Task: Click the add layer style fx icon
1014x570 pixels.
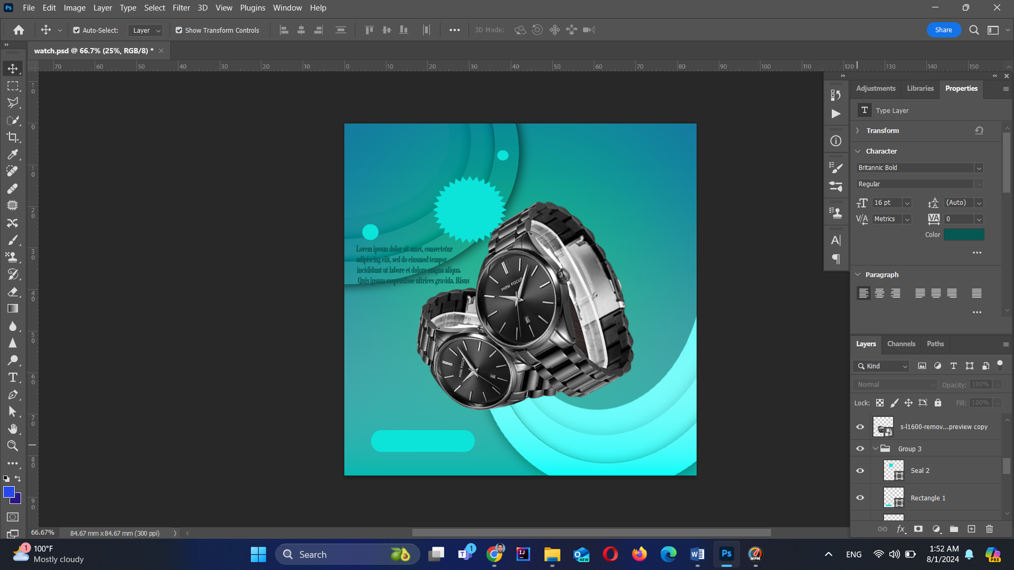Action: [900, 529]
